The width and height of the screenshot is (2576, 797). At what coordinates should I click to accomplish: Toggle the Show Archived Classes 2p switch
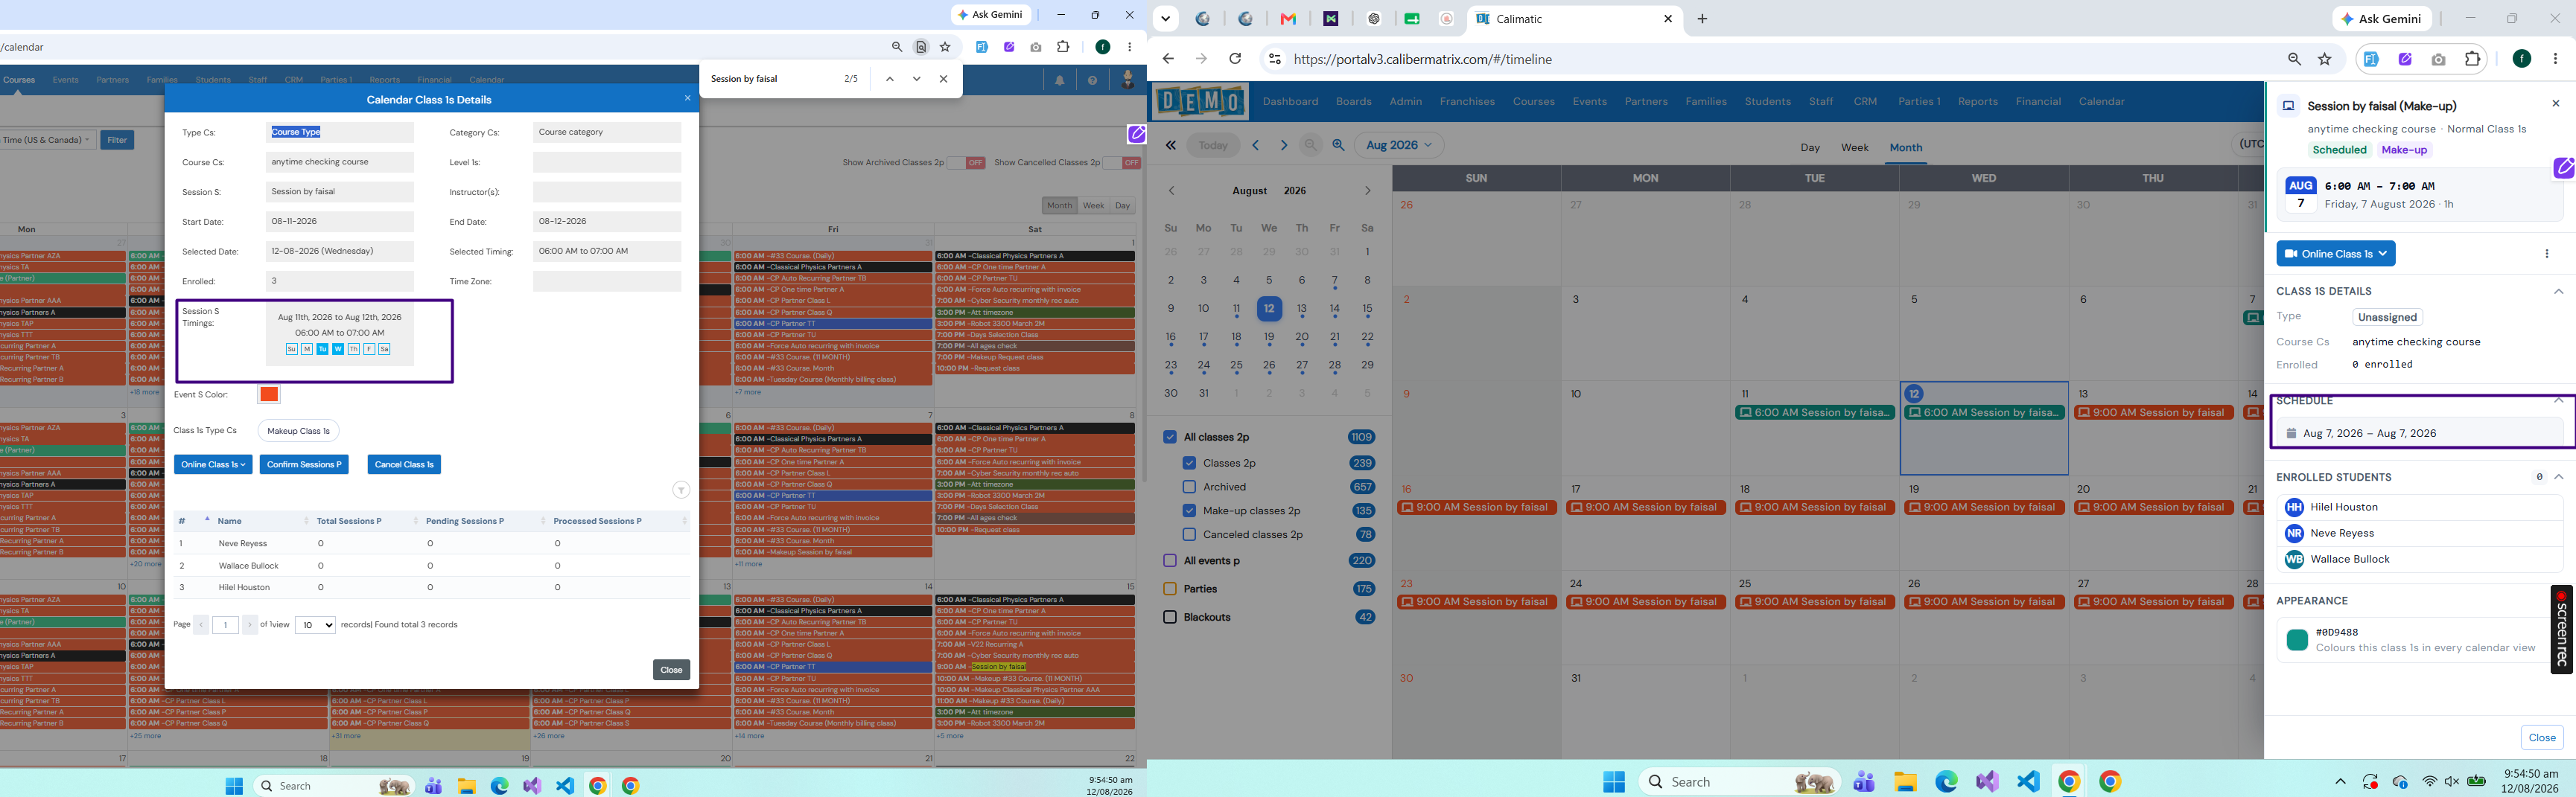[967, 163]
